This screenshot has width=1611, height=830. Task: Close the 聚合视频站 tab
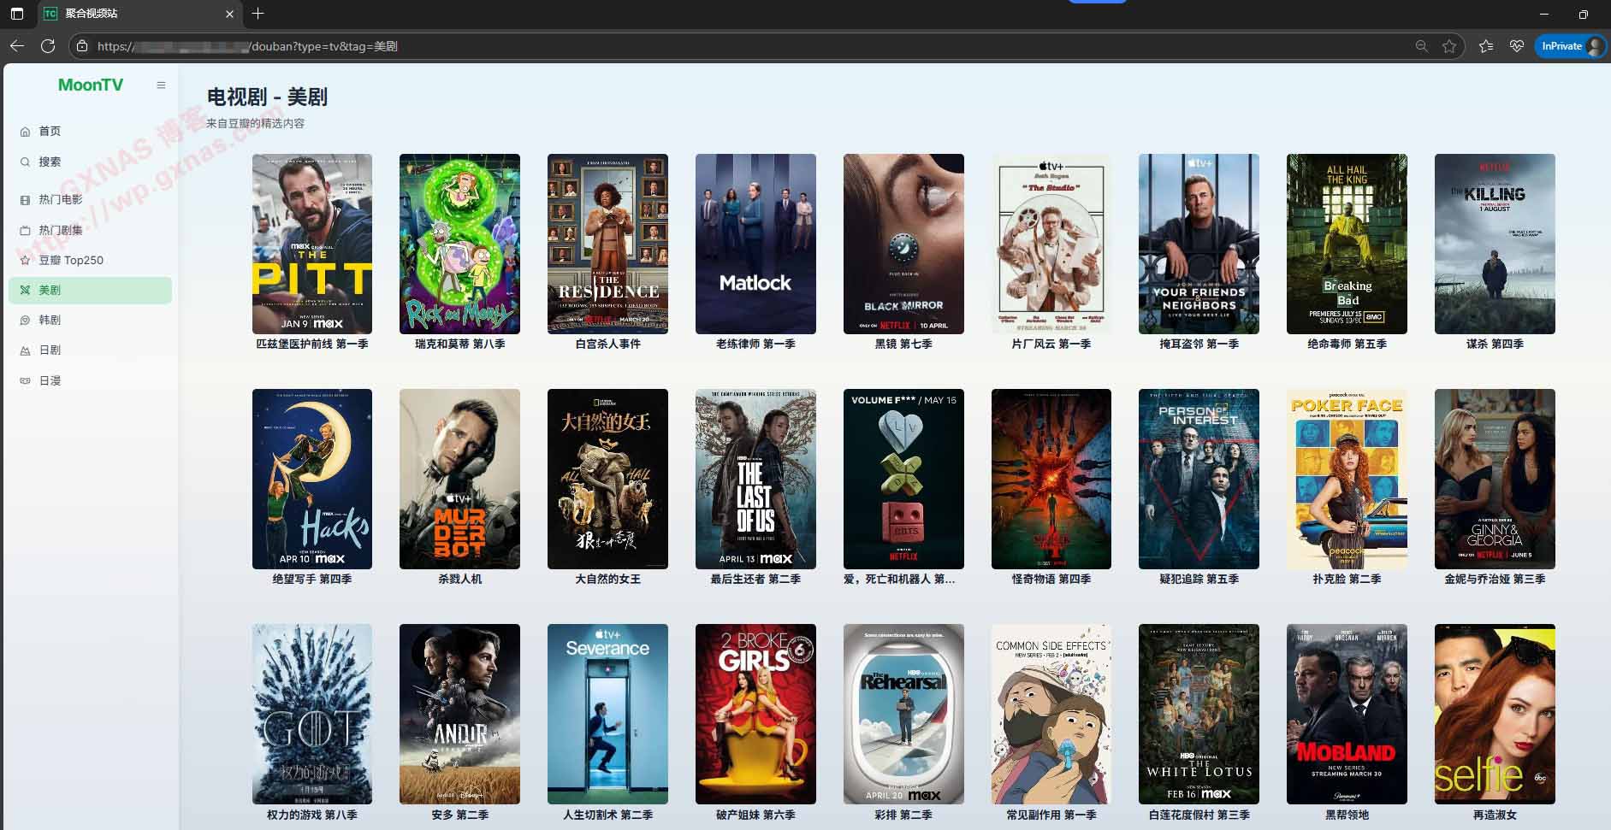coord(229,14)
